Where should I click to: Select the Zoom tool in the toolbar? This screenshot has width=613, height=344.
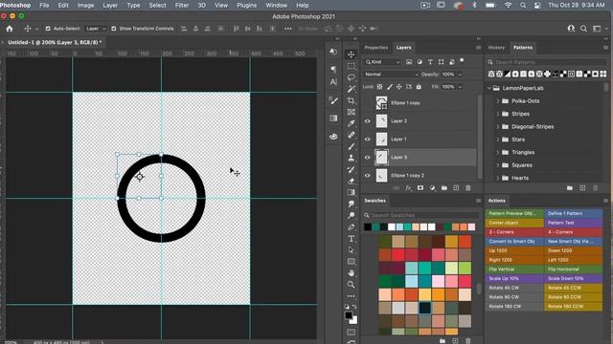coord(352,285)
